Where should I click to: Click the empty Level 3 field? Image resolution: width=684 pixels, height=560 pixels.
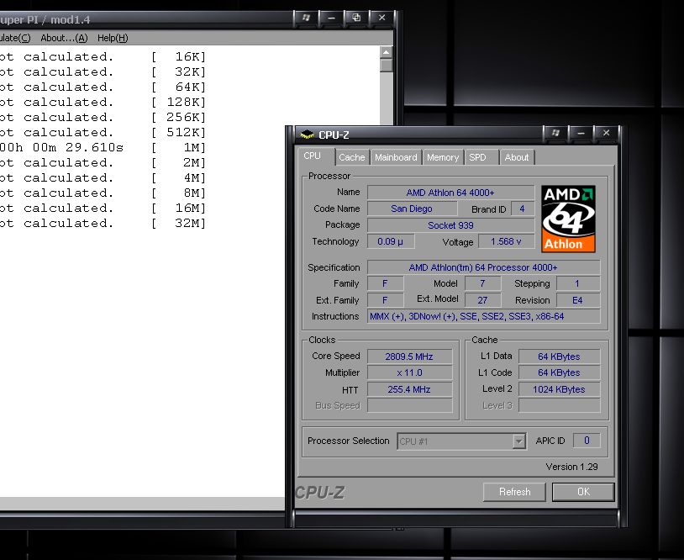(x=559, y=405)
